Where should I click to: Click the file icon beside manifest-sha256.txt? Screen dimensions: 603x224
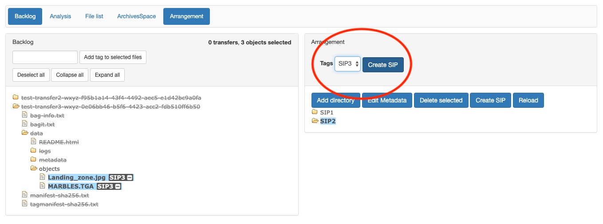click(x=25, y=195)
